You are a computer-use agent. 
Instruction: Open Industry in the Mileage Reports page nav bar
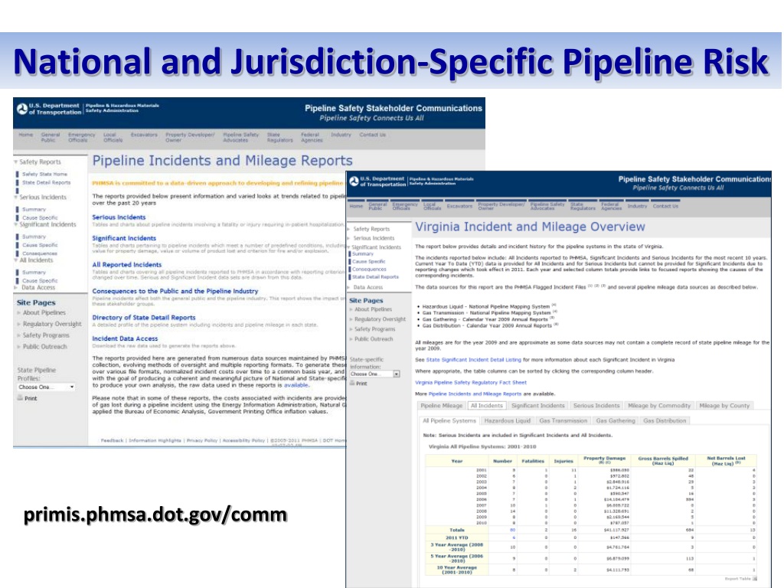(x=341, y=135)
